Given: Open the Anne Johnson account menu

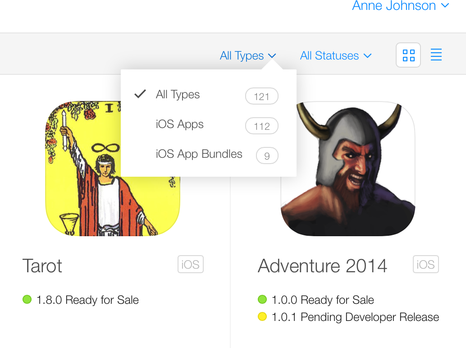Looking at the screenshot, I should coord(400,6).
